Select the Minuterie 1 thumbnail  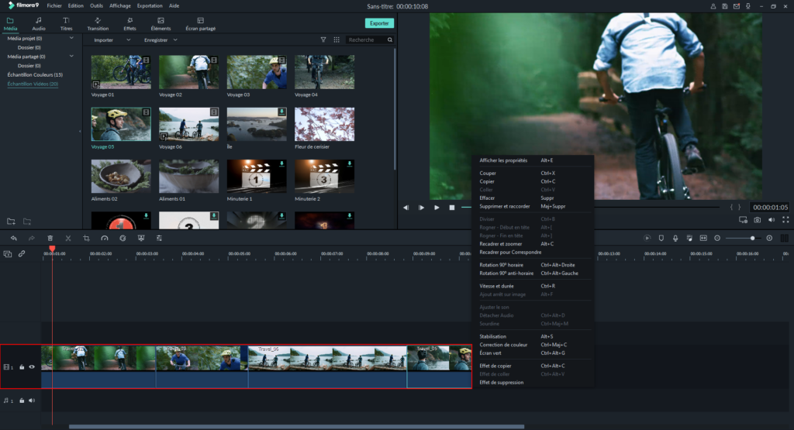pyautogui.click(x=257, y=177)
